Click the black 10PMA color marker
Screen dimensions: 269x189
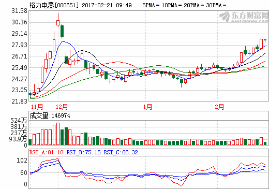[x=180, y=6]
